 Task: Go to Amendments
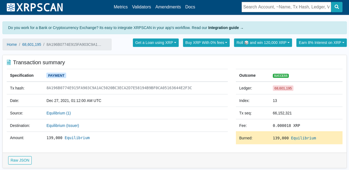click(x=168, y=7)
